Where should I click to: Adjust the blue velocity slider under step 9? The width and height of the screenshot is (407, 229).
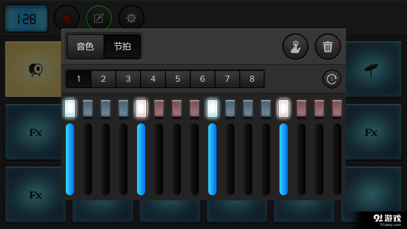[x=212, y=159]
